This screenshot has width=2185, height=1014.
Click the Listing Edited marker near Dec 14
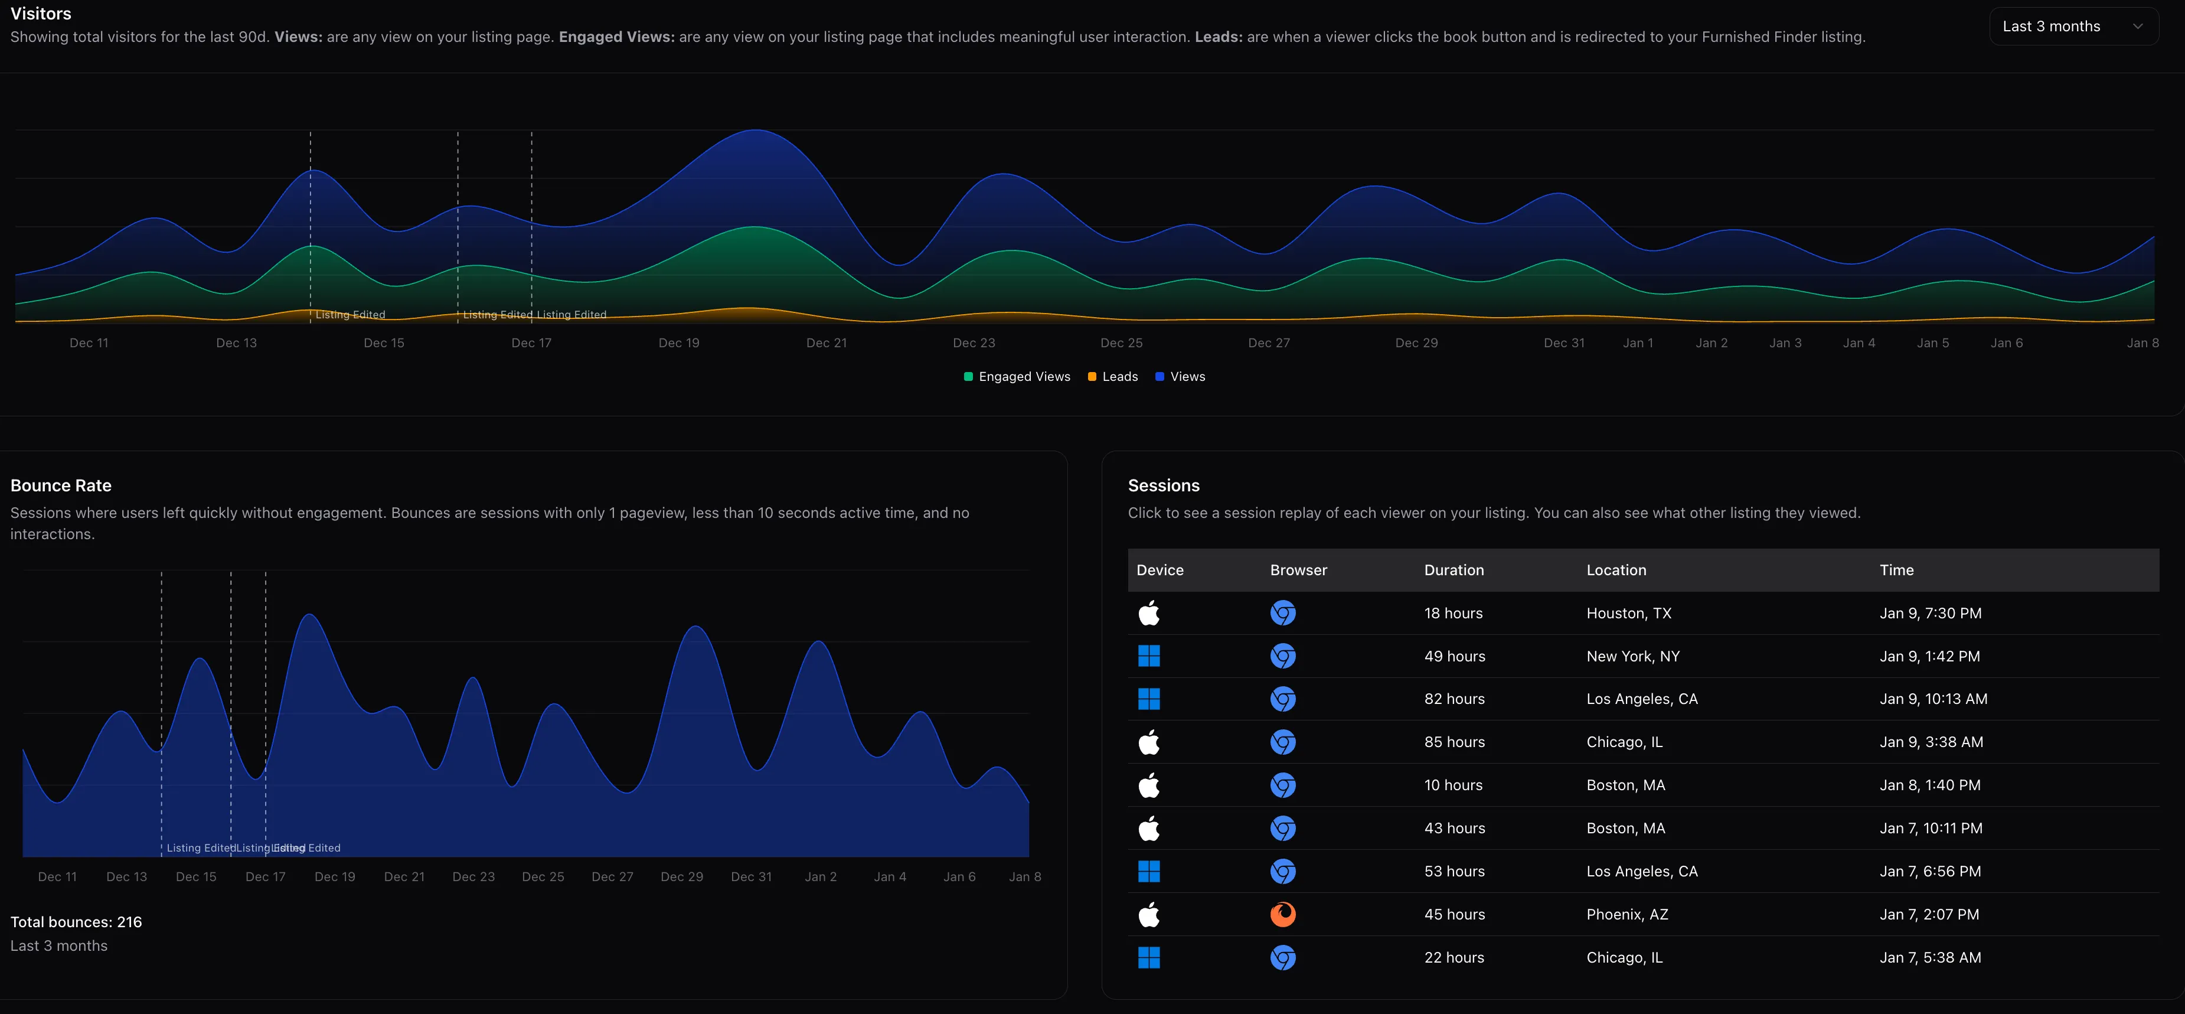click(350, 314)
